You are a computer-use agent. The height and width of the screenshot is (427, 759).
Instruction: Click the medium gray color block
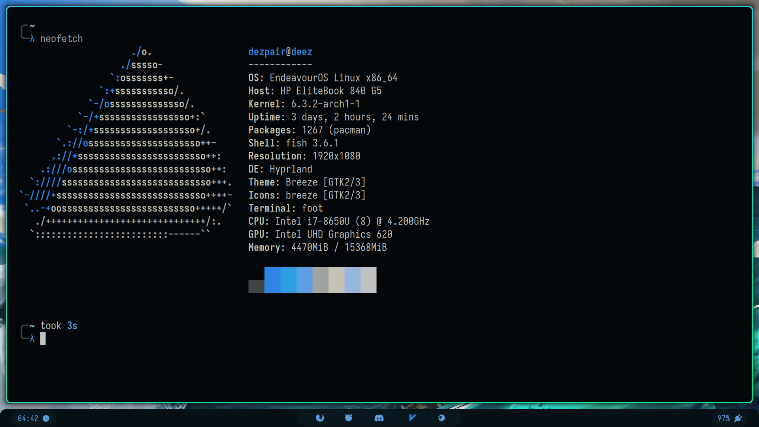(x=320, y=280)
